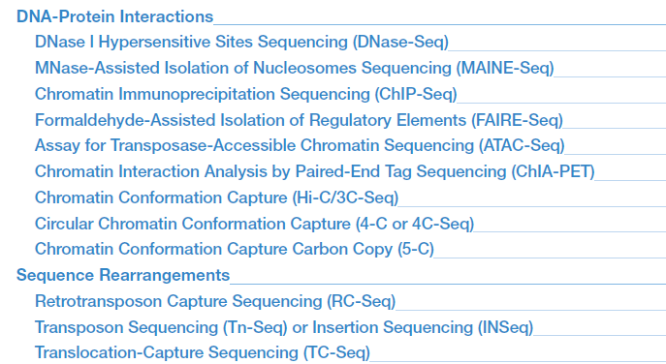Click the leader line following 5-C entry
666x364 pixels.
tap(550, 258)
